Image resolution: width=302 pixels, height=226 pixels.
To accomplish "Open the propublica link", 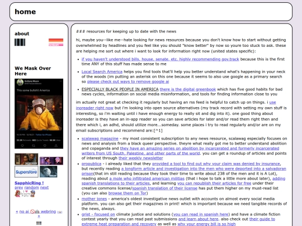I will coord(91,164).
